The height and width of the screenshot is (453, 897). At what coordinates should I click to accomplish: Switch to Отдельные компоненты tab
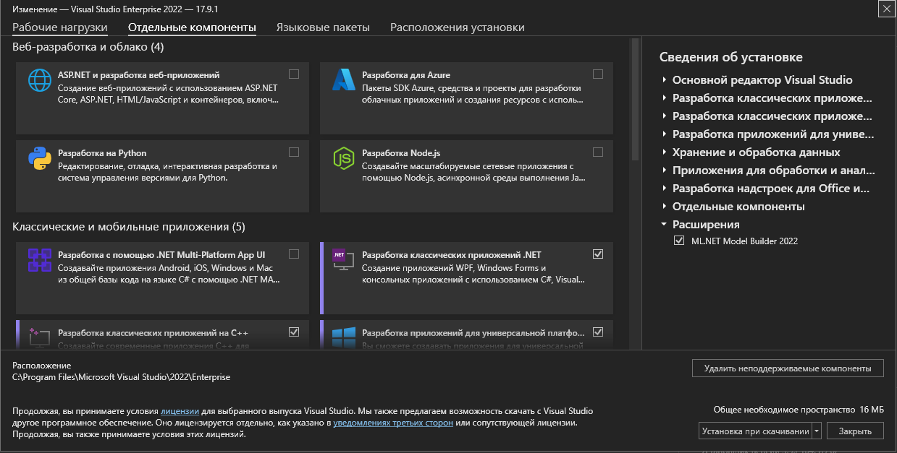[x=192, y=27]
